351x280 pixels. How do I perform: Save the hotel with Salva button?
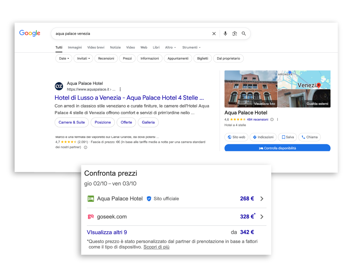click(288, 137)
